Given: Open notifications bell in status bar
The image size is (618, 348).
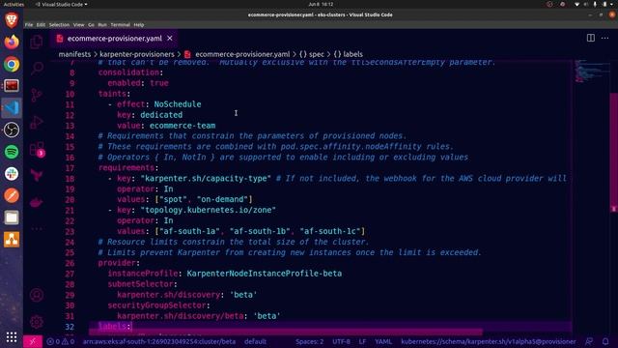Looking at the screenshot, I should tap(605, 341).
